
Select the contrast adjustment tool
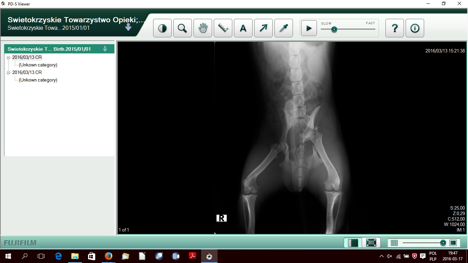(x=162, y=28)
